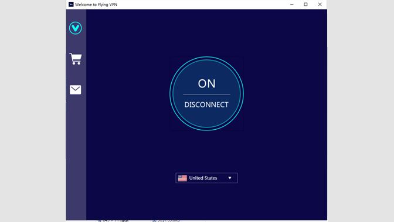Click the Flying VPN title bar app icon
The height and width of the screenshot is (222, 394).
71,4
